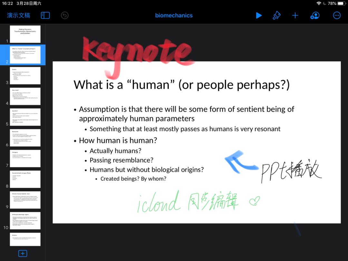Open the More options ellipsis menu

337,15
